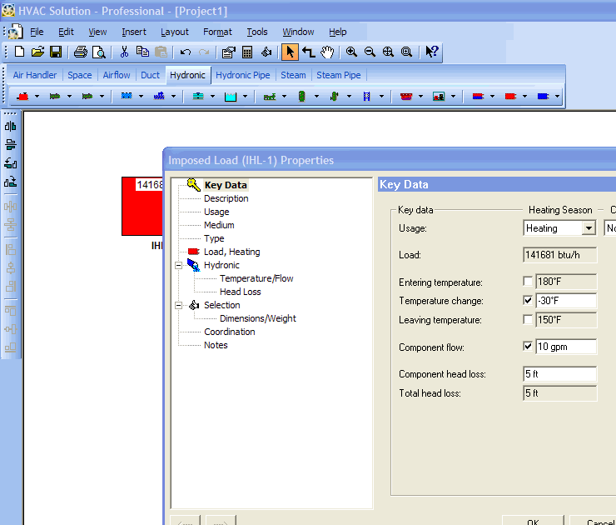Switch to the Hydronic Pipe tab
The width and height of the screenshot is (616, 525).
coord(243,75)
